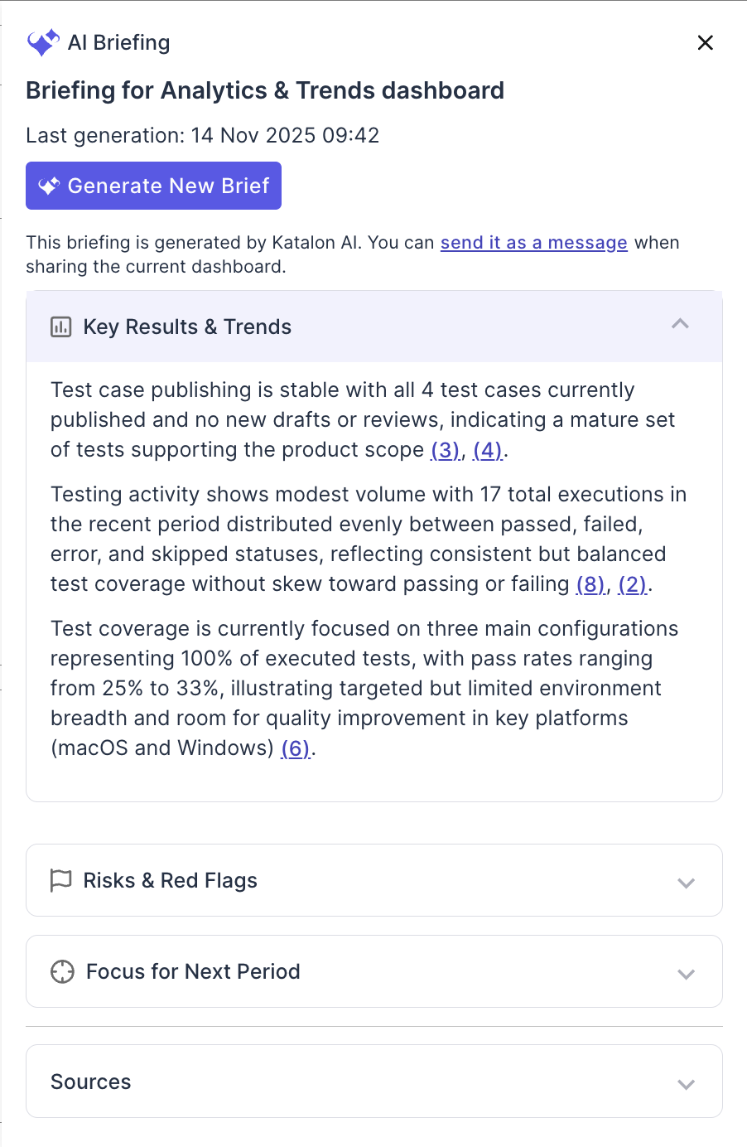
Task: Open citation link (2) after passing or failing
Action: click(631, 583)
